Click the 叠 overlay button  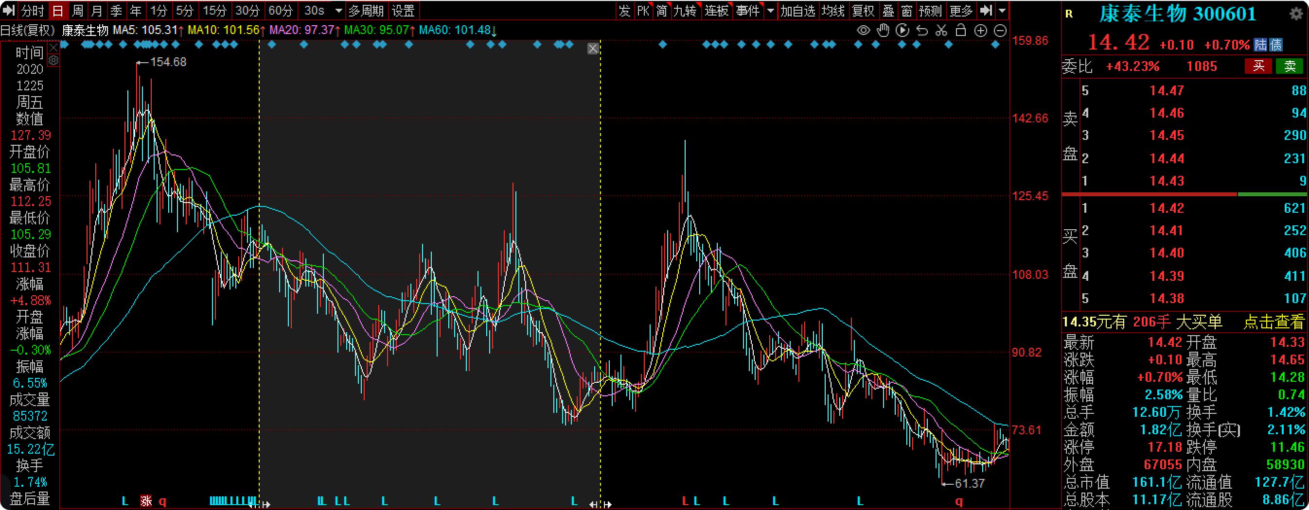click(x=888, y=10)
